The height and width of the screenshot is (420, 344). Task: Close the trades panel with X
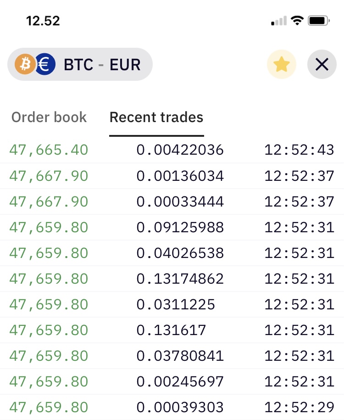322,64
